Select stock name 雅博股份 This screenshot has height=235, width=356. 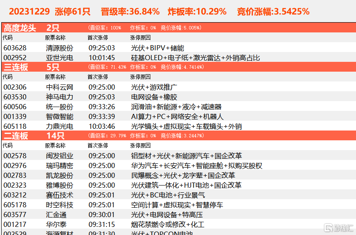point(60,185)
